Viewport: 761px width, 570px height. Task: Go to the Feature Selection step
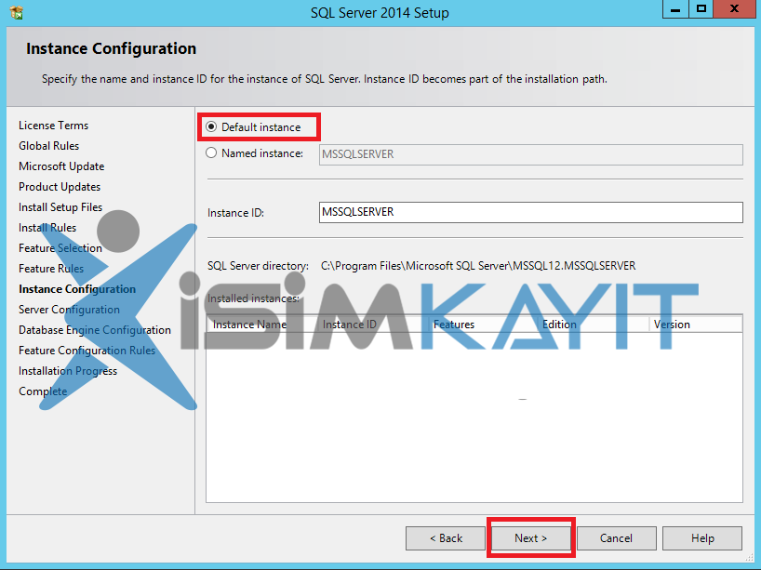(60, 248)
